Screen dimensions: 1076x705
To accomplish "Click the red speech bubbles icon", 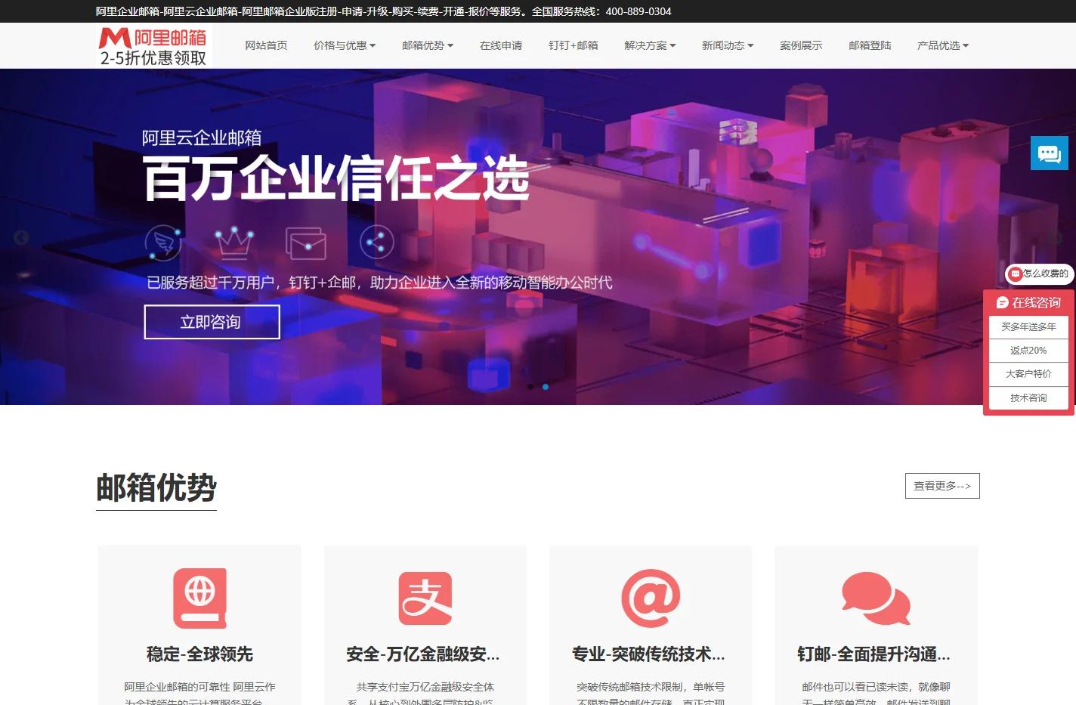I will [876, 598].
